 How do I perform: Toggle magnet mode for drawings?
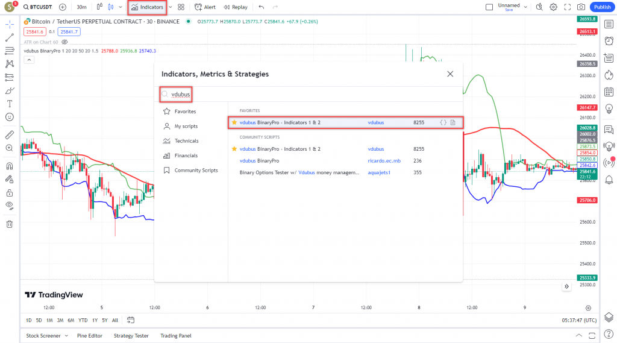[x=10, y=166]
